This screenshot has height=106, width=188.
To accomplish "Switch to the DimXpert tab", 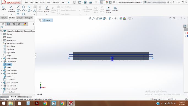I will (x=29, y=18).
